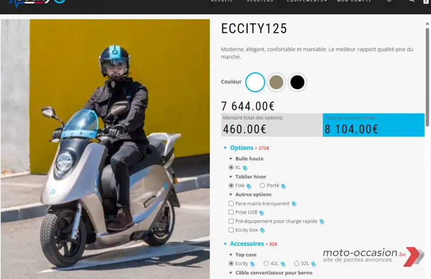Click the info tag icon beside XL
Screen dimensions: 431x279
[245, 168]
